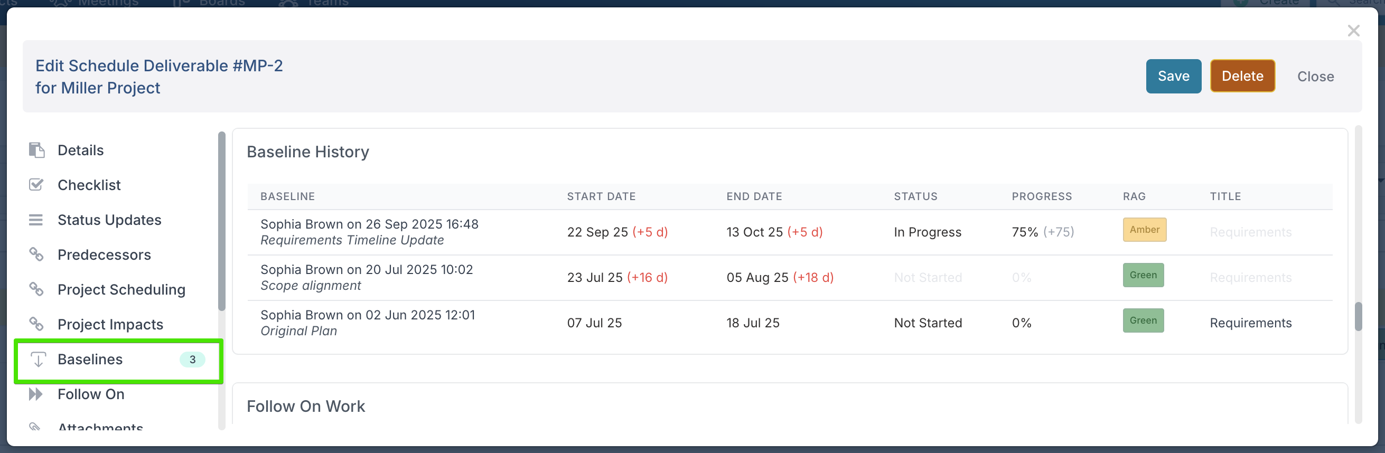The height and width of the screenshot is (453, 1385).
Task: Click the Amber RAG status badge
Action: coord(1144,230)
